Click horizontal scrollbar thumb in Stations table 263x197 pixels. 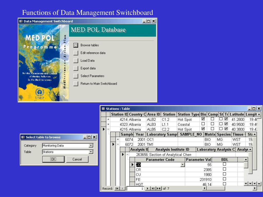216,189
